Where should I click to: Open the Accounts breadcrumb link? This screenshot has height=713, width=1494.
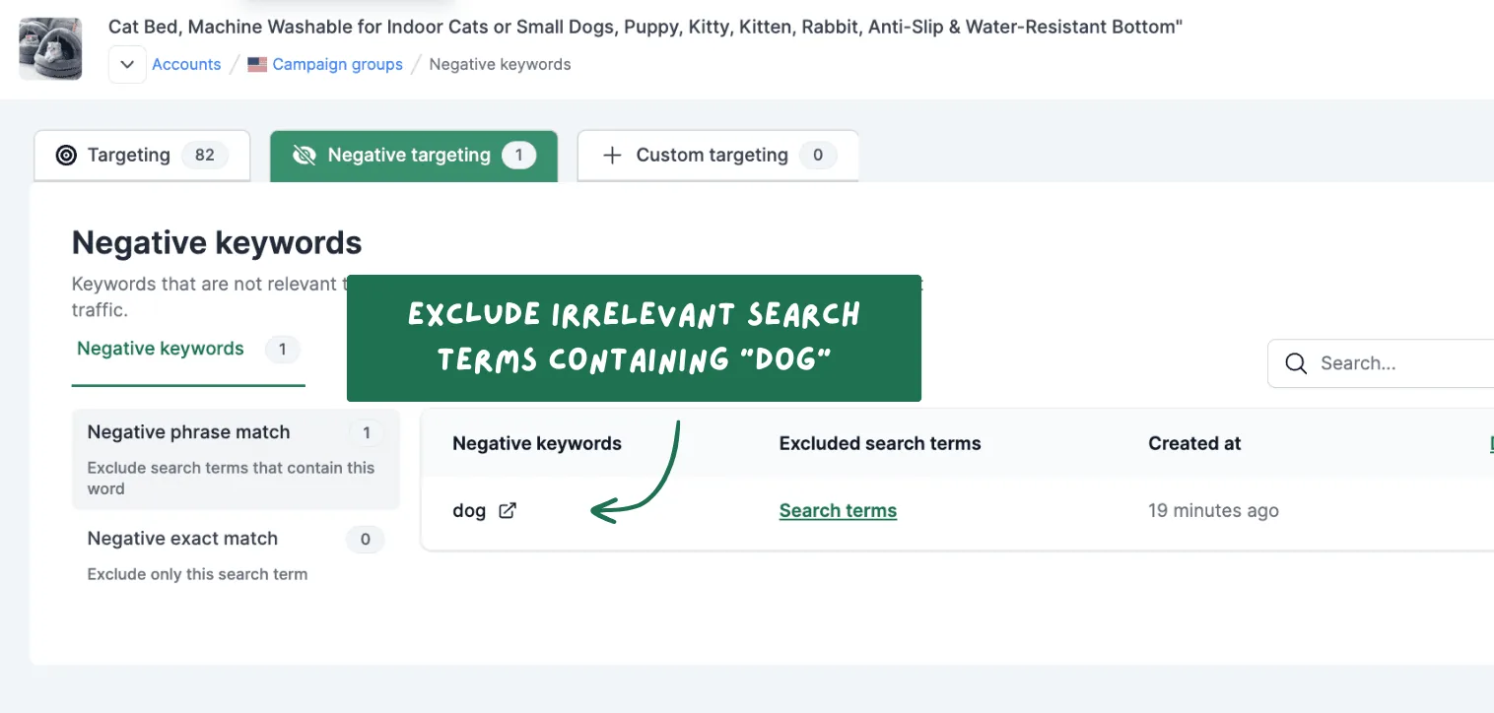[186, 64]
